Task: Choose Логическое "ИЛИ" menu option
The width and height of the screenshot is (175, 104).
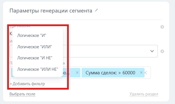Action: [x=35, y=47]
